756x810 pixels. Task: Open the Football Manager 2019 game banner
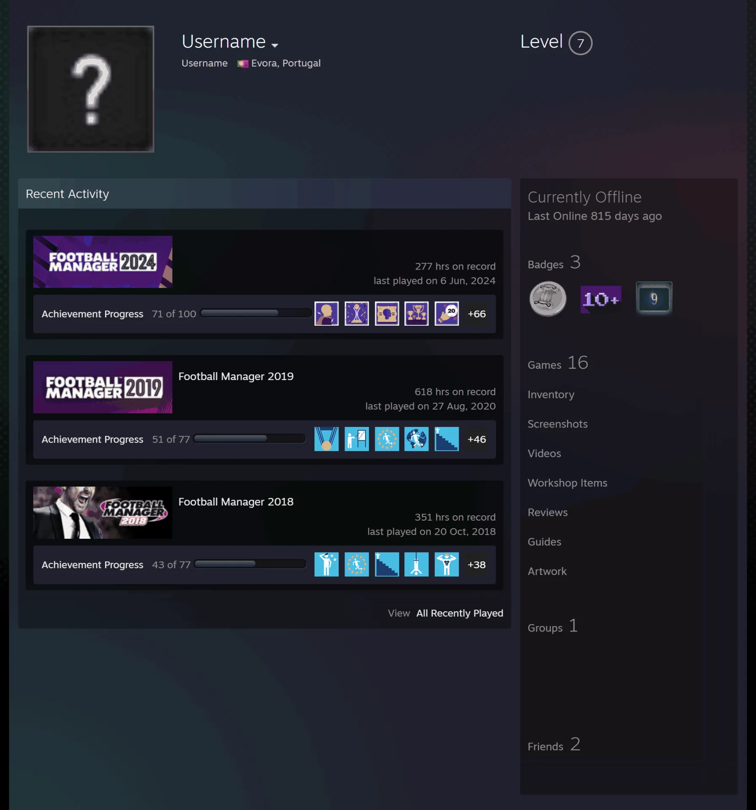(x=103, y=387)
